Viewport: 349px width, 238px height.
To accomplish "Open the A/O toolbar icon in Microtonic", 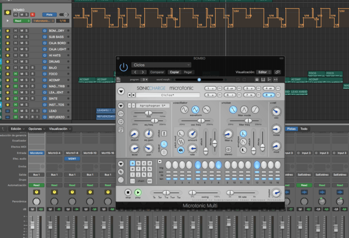I will pos(276,79).
